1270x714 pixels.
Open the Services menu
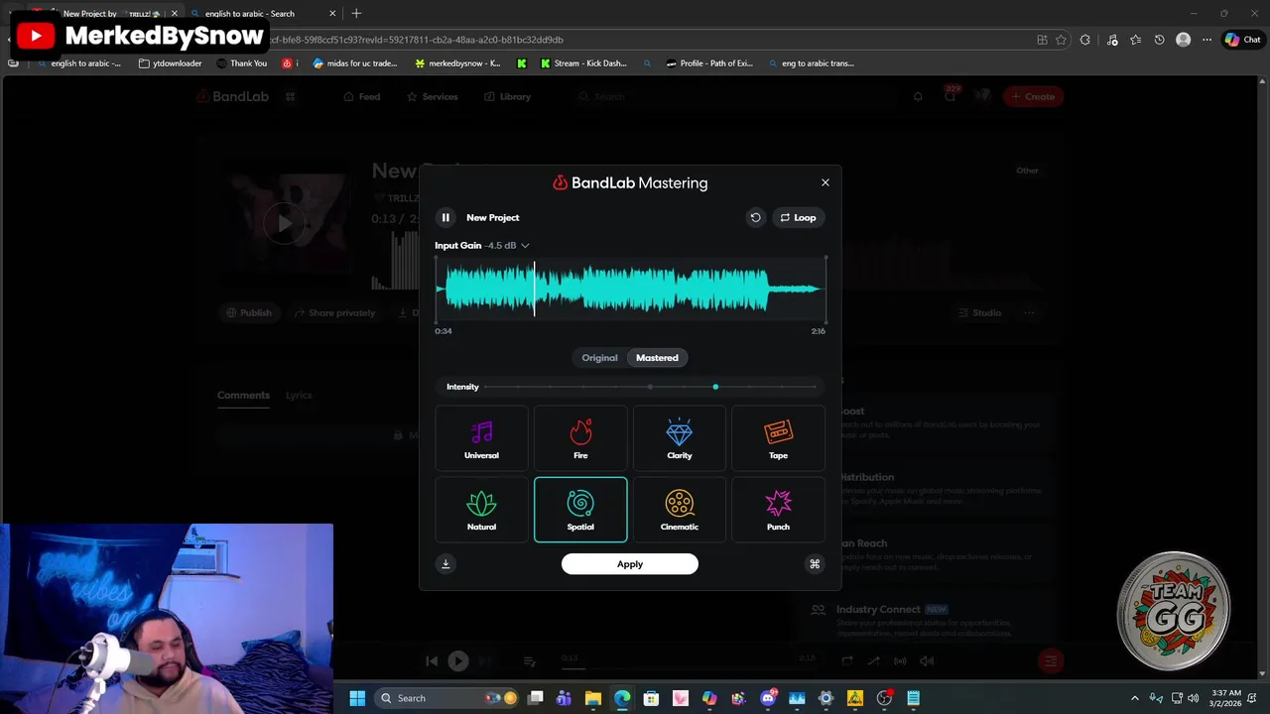(433, 96)
